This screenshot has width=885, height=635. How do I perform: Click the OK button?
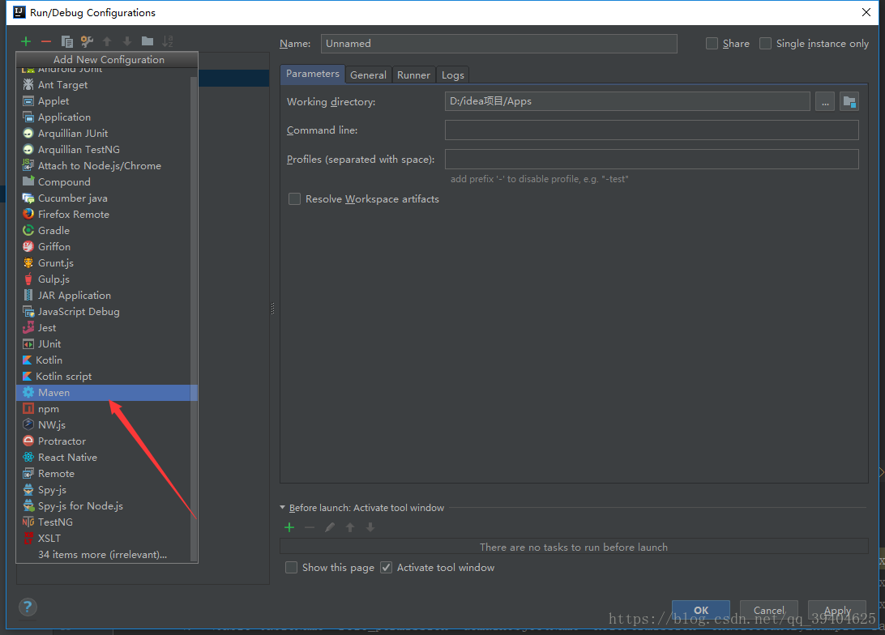coord(701,610)
